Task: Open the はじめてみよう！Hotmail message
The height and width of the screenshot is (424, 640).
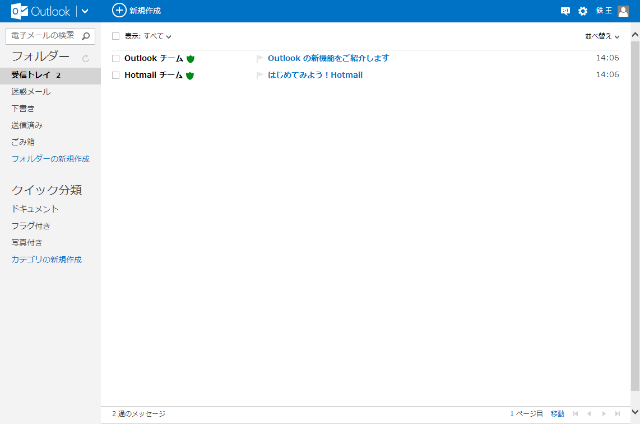Action: (315, 75)
